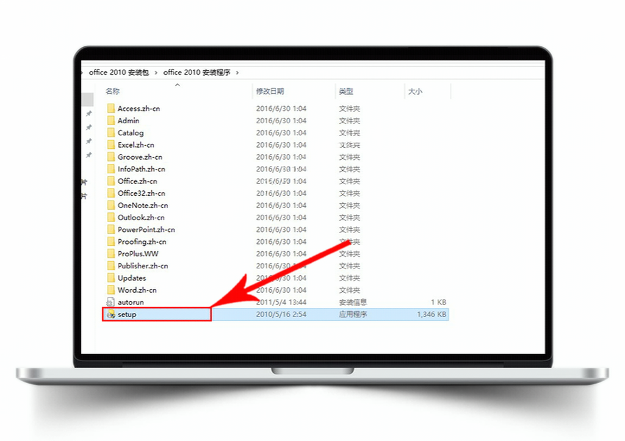The width and height of the screenshot is (625, 441).
Task: Click the Proofing.zh-cn folder icon
Action: pyautogui.click(x=111, y=242)
